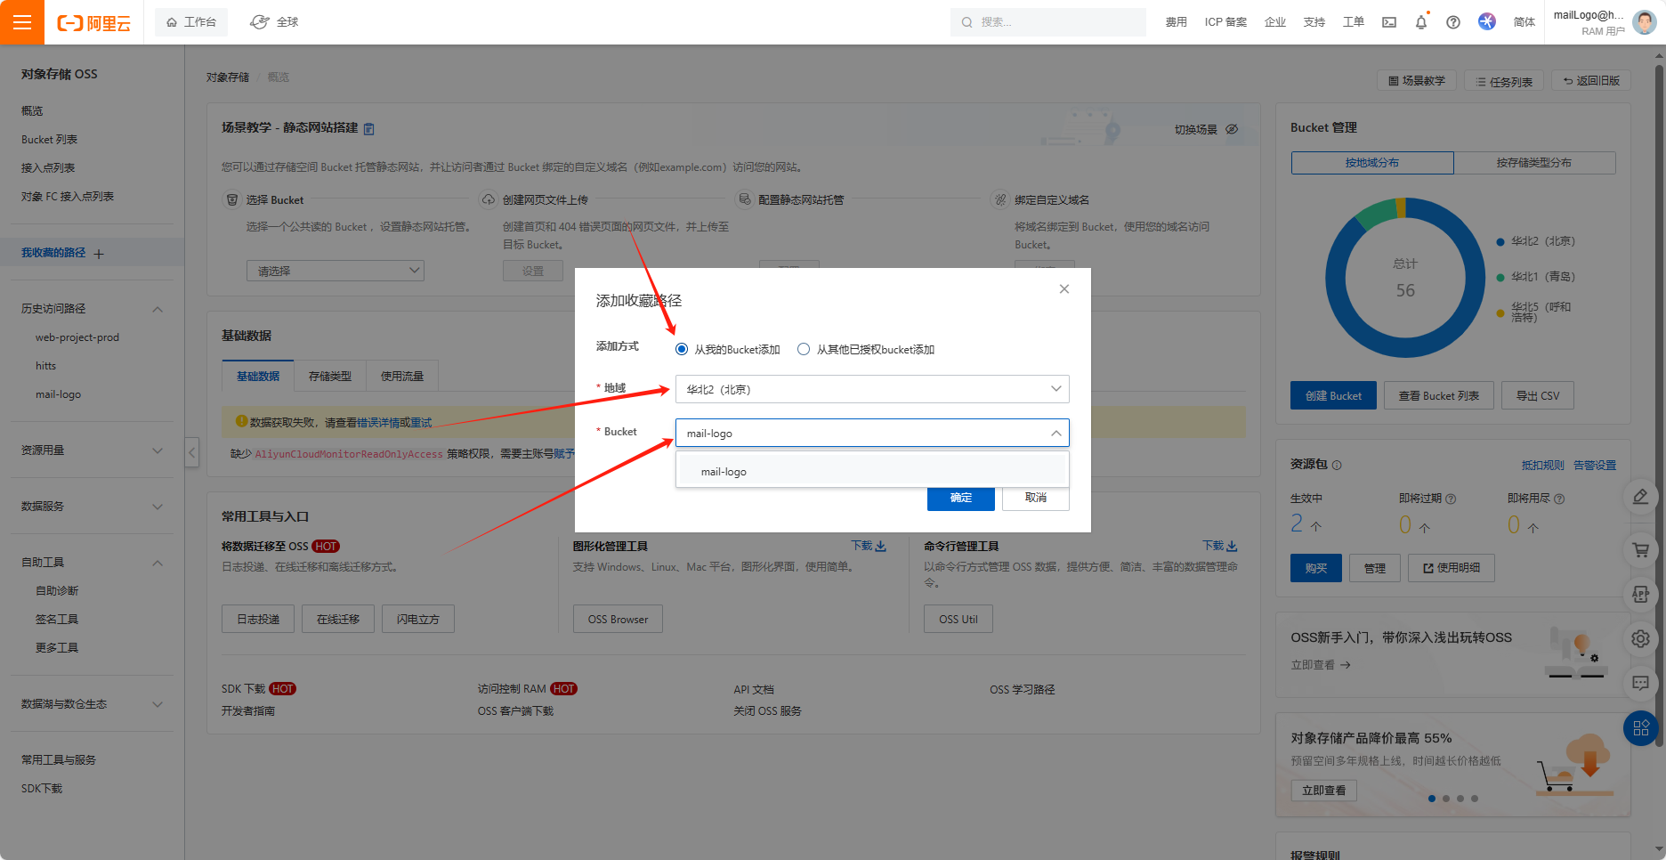The width and height of the screenshot is (1666, 860).
Task: Open the hamburger navigation menu
Action: tap(22, 22)
